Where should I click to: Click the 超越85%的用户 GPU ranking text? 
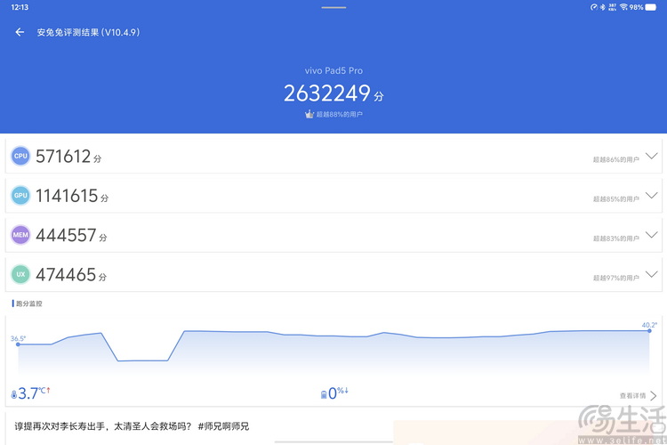click(616, 198)
